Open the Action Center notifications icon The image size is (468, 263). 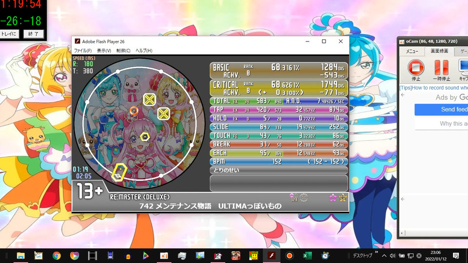[456, 256]
